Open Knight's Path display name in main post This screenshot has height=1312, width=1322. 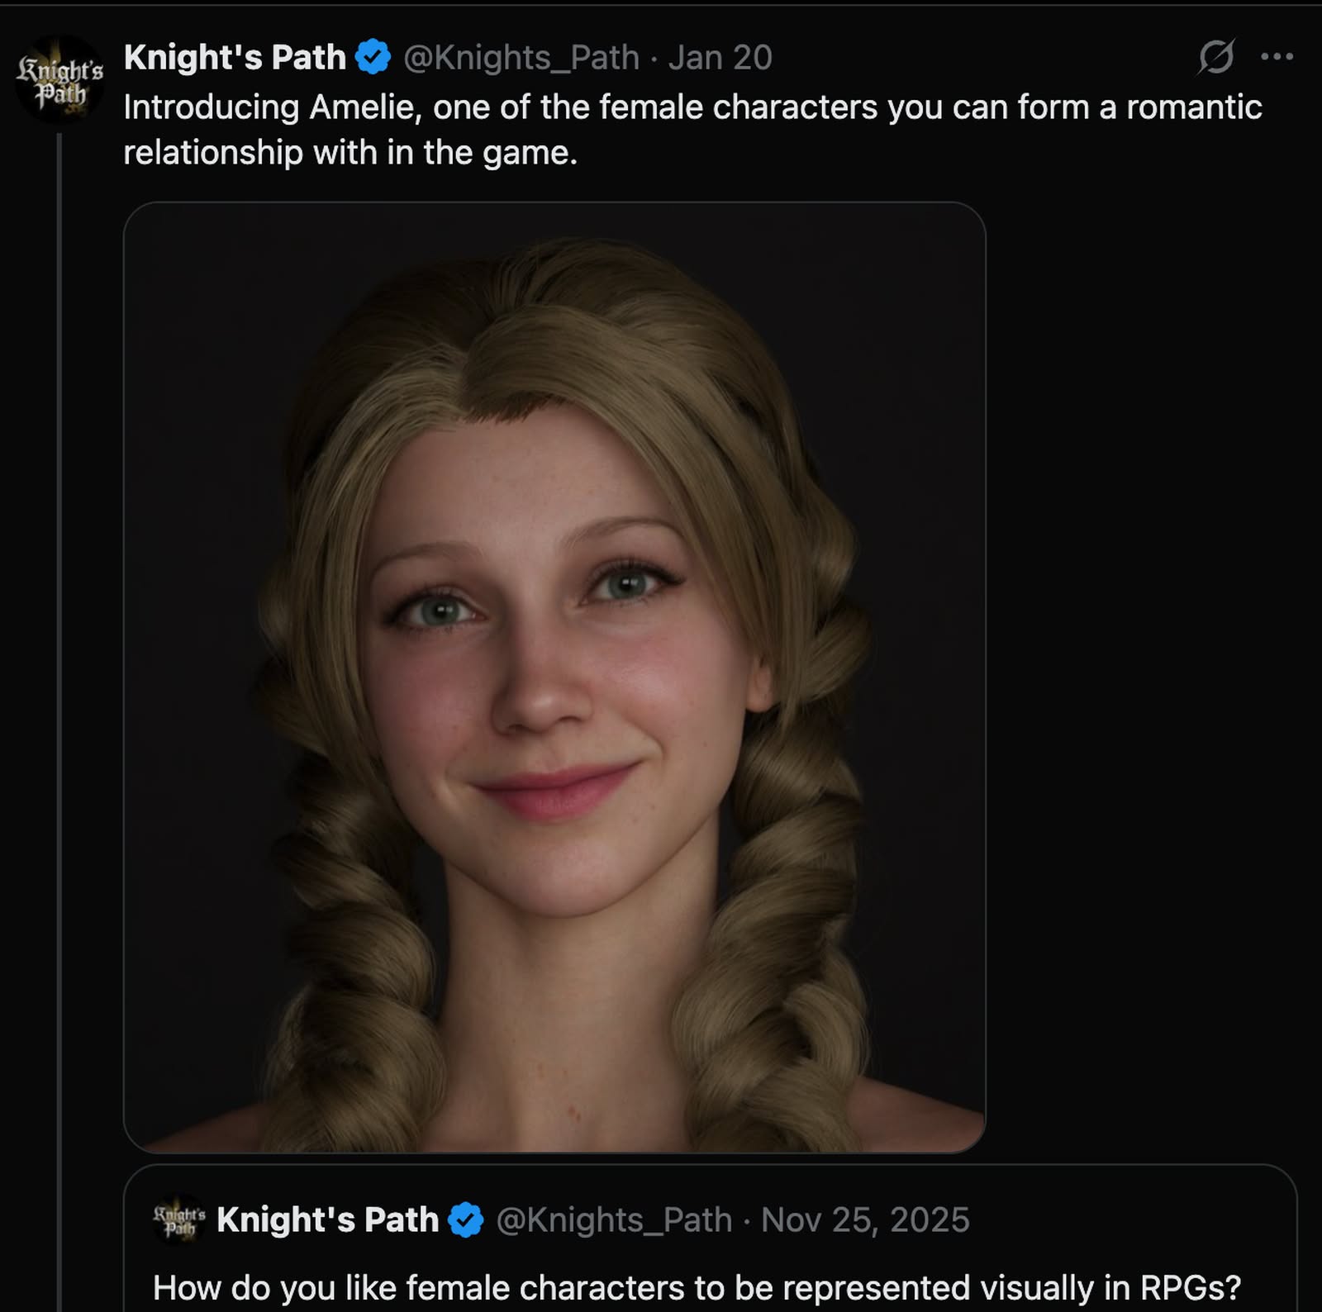235,58
